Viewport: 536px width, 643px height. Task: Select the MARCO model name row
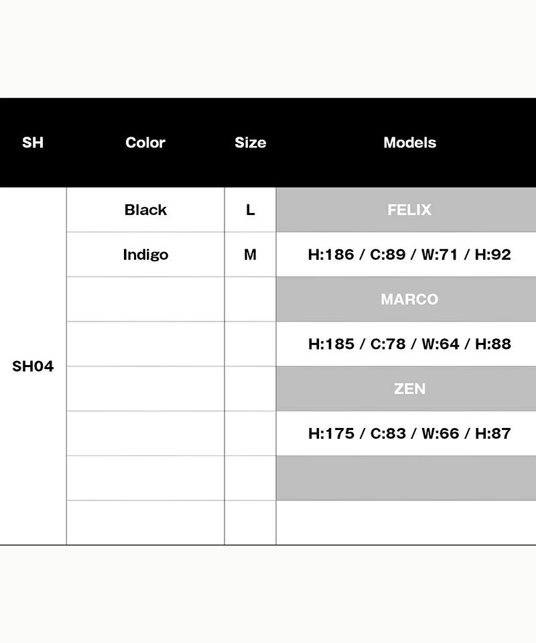409,299
